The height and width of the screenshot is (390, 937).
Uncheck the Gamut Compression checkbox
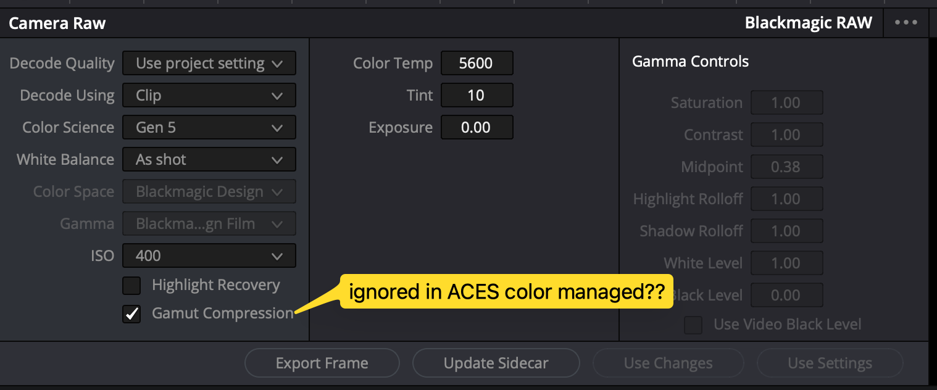point(131,314)
